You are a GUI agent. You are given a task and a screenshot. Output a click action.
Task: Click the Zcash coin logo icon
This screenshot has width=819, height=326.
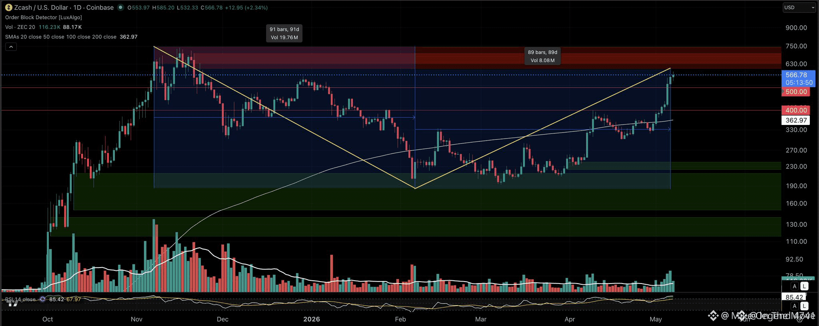click(x=8, y=7)
